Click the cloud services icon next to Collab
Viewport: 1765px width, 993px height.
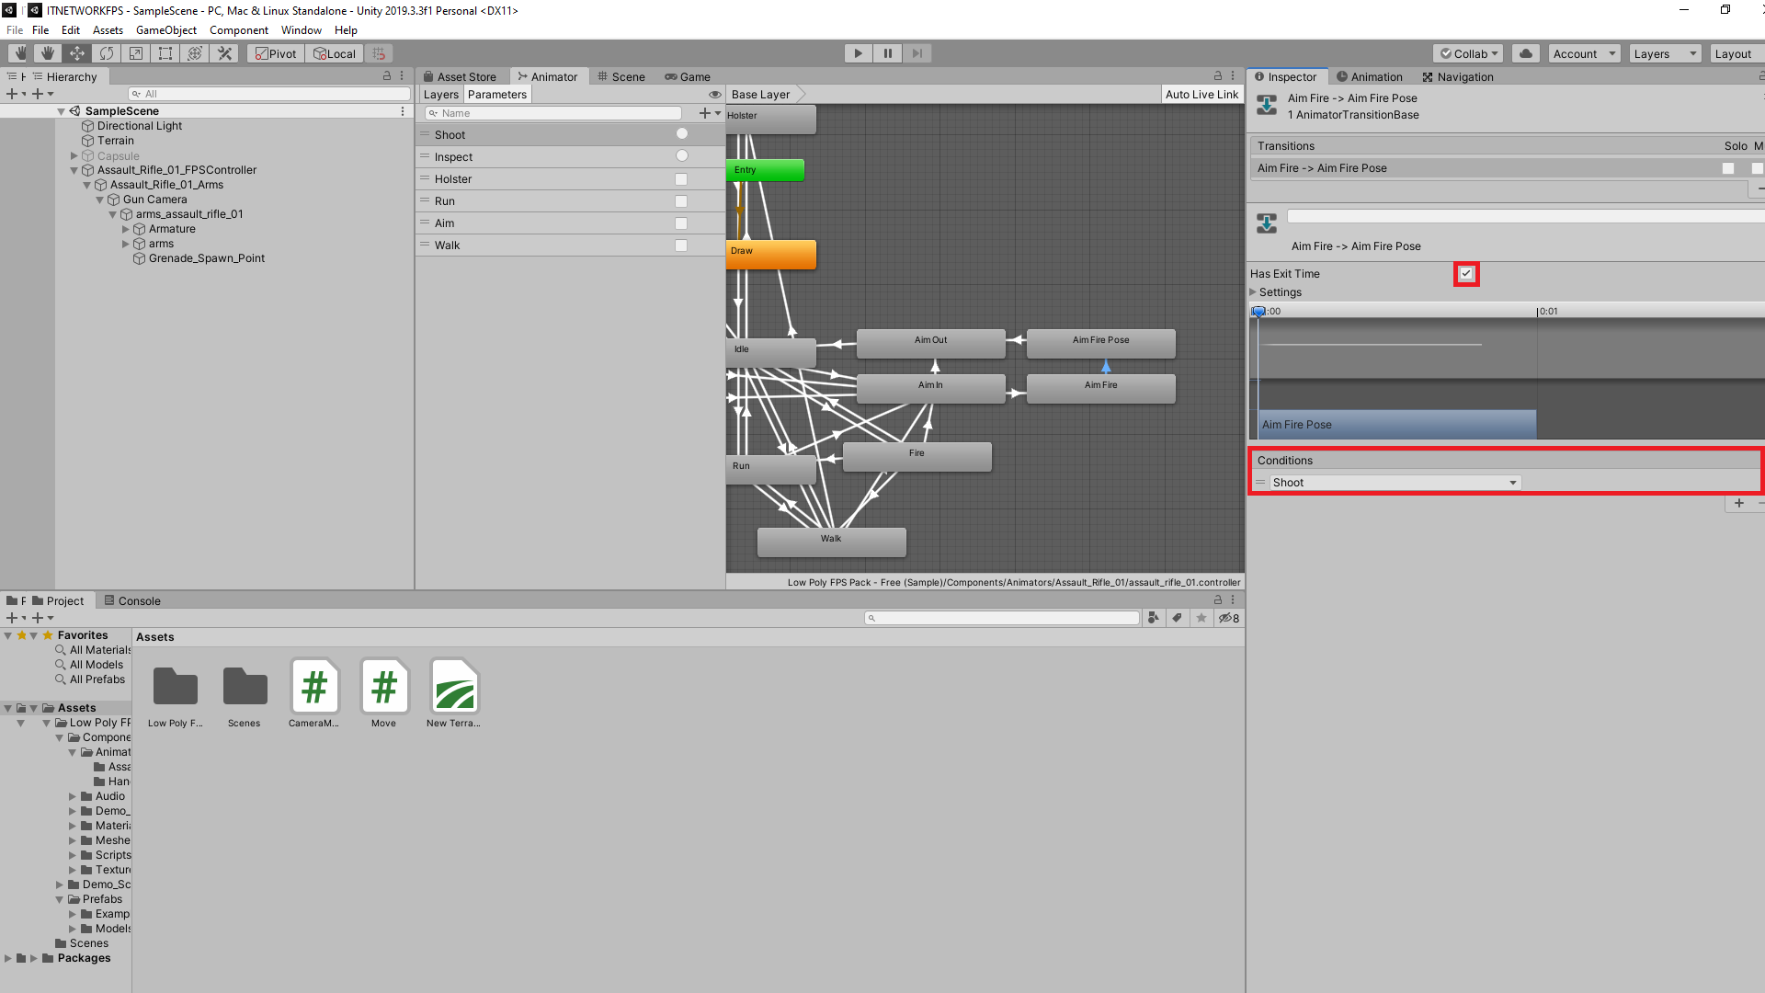pos(1525,52)
